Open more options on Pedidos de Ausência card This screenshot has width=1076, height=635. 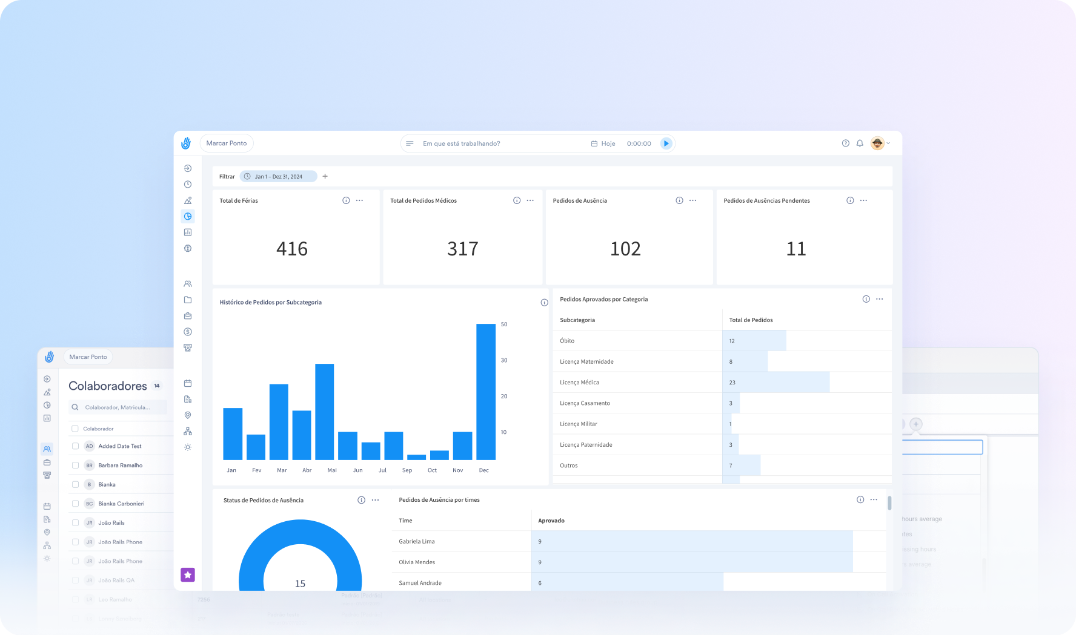(x=692, y=200)
